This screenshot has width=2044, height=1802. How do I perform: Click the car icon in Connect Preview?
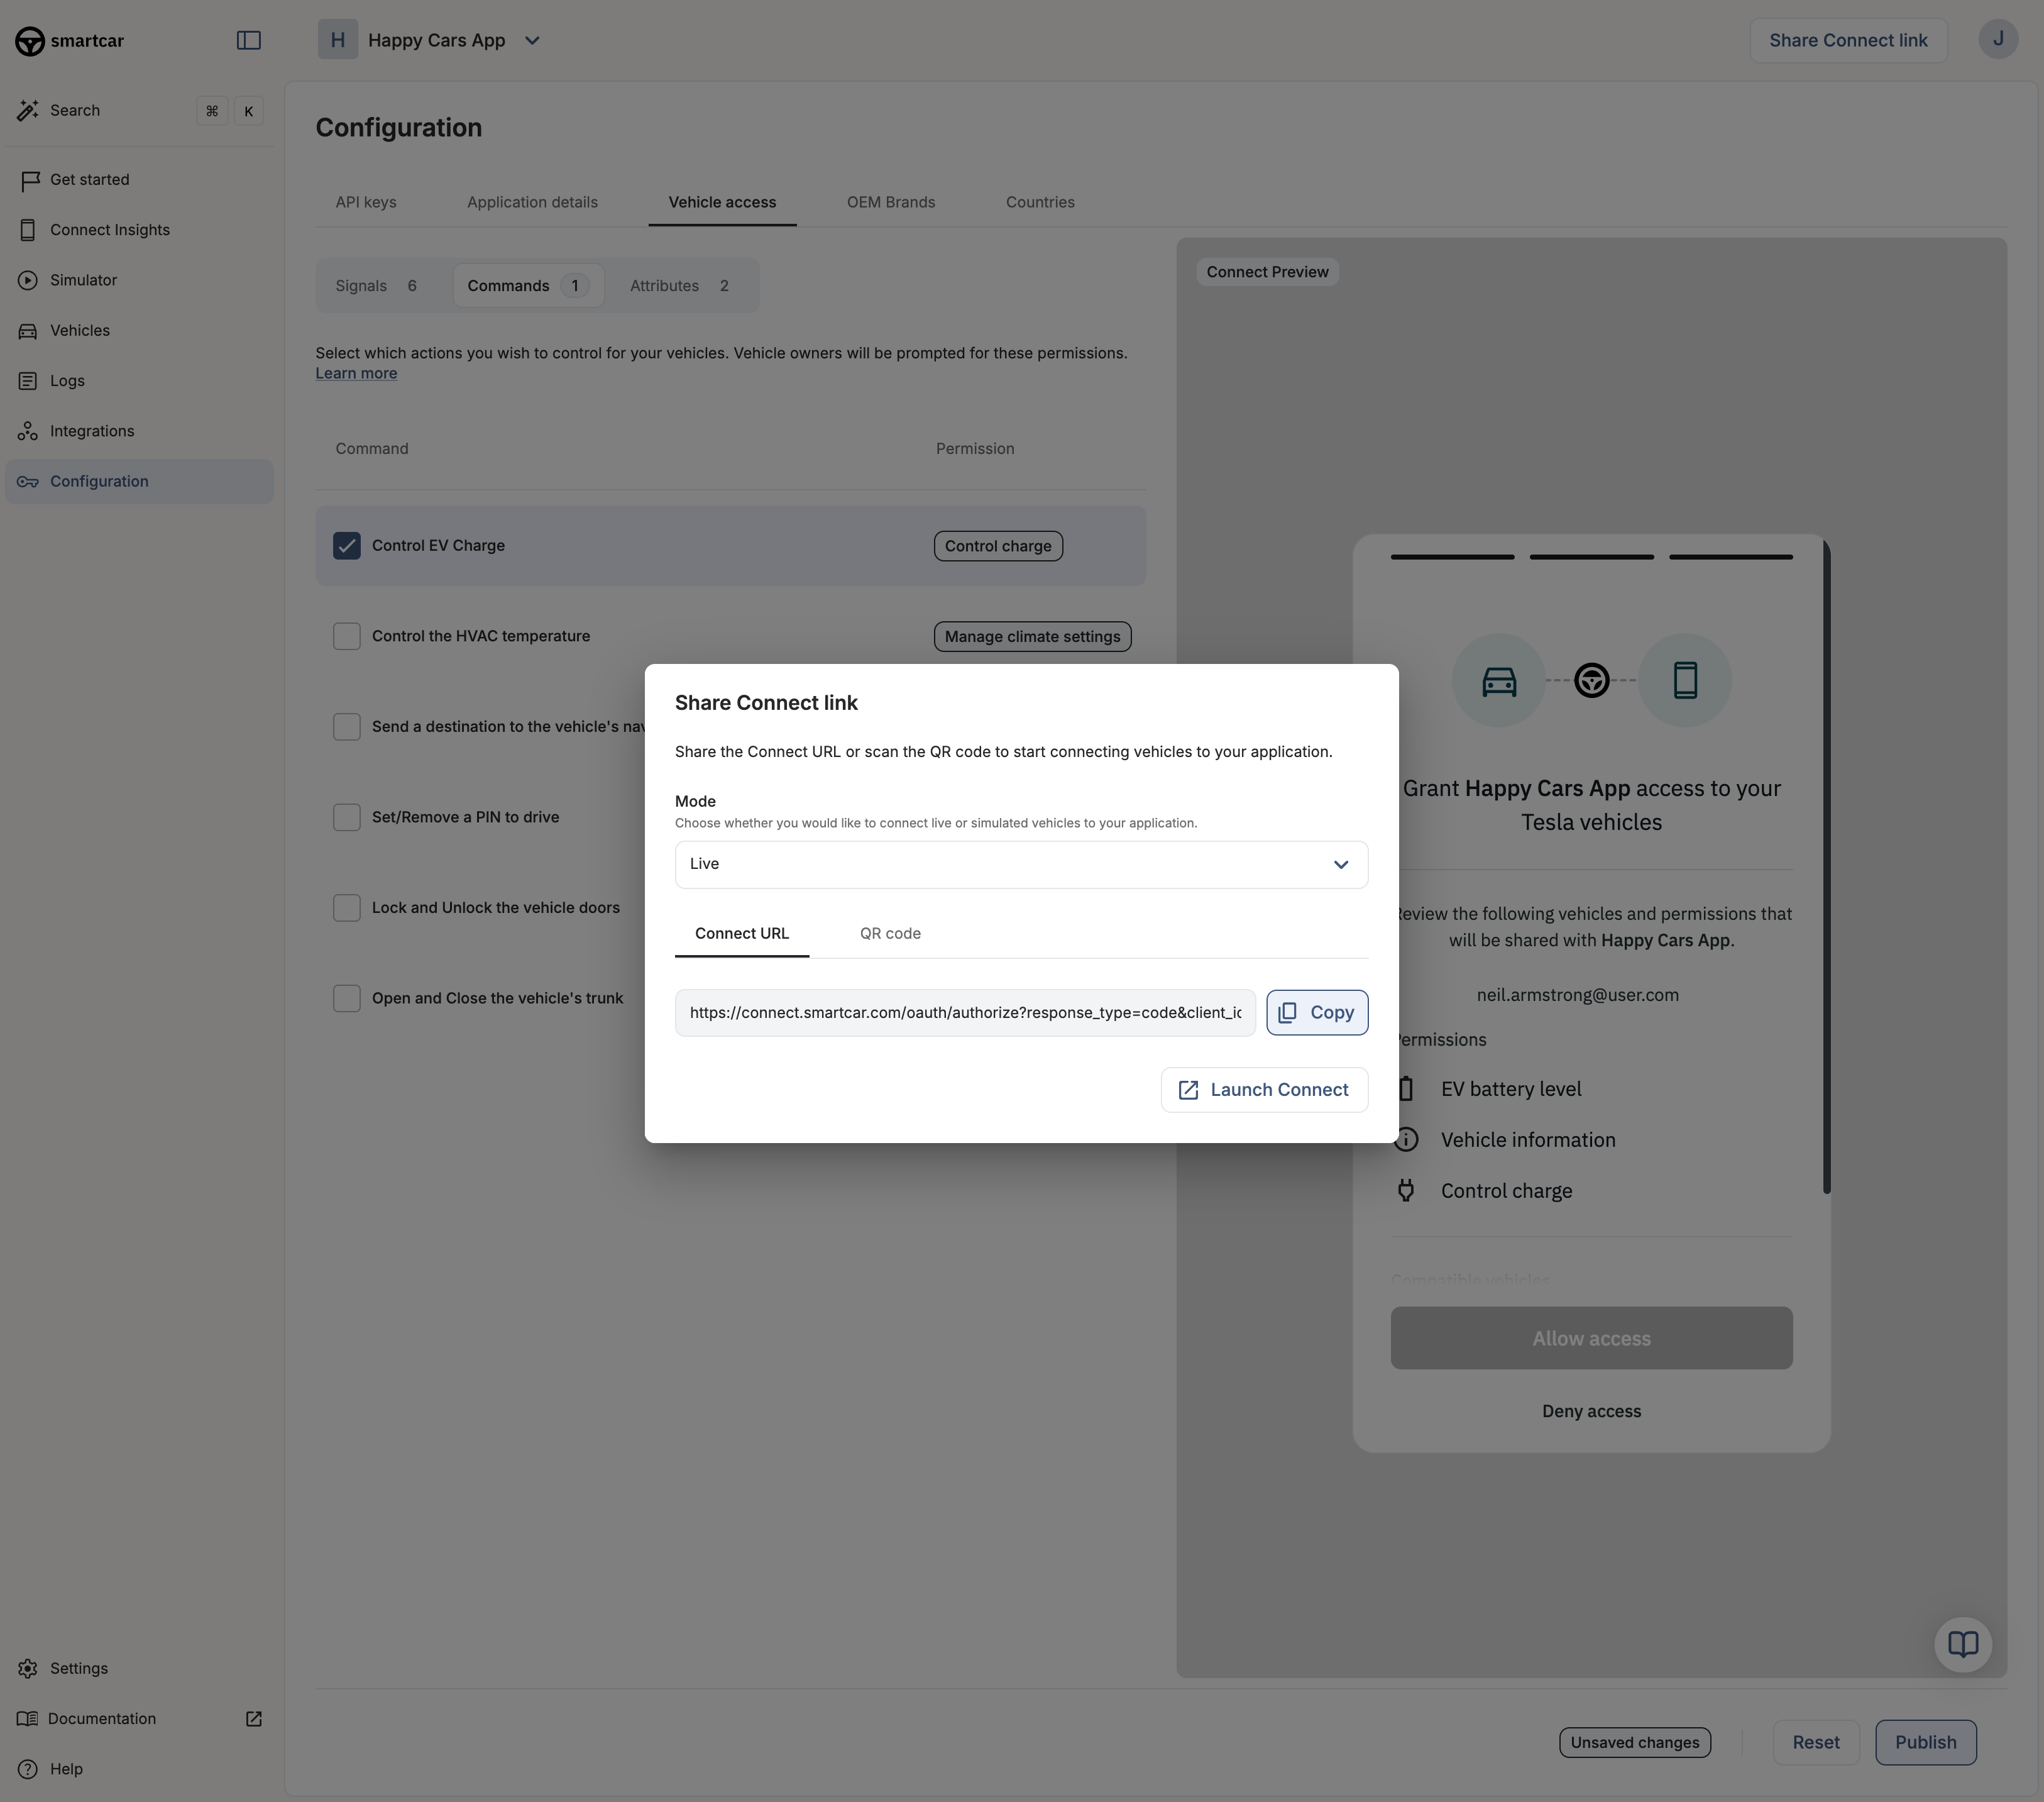click(1498, 682)
